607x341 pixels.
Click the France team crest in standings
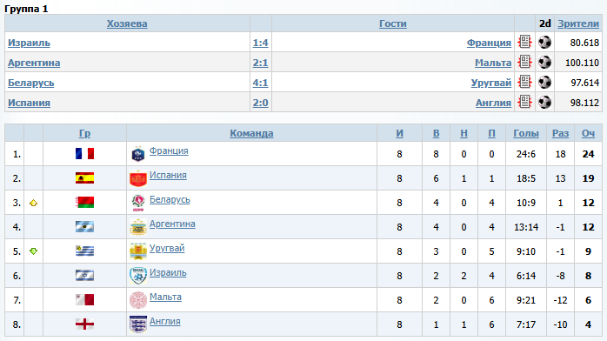tap(138, 154)
